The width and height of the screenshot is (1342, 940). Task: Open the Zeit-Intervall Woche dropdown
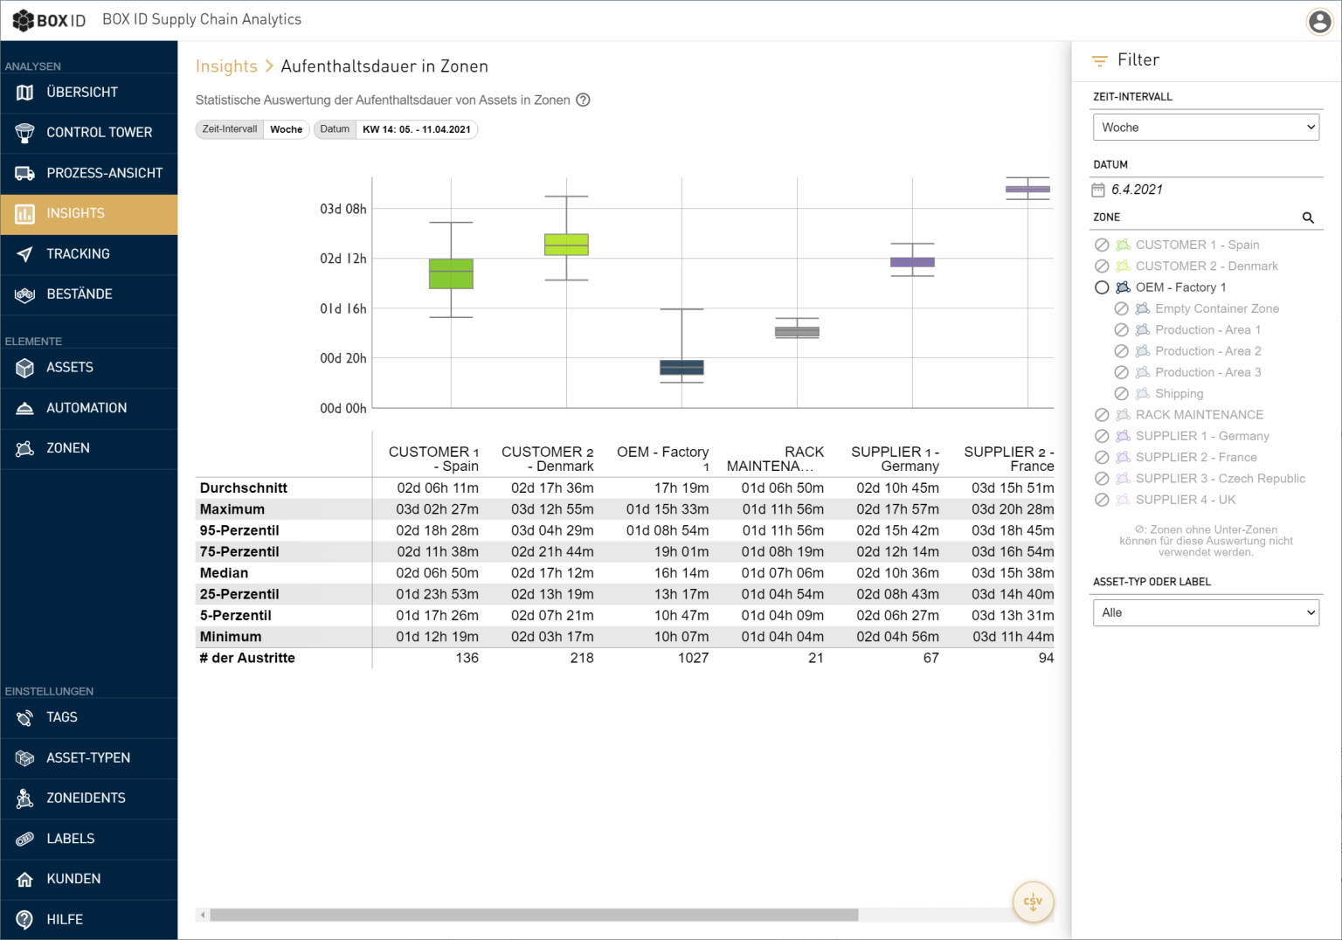tap(1206, 127)
